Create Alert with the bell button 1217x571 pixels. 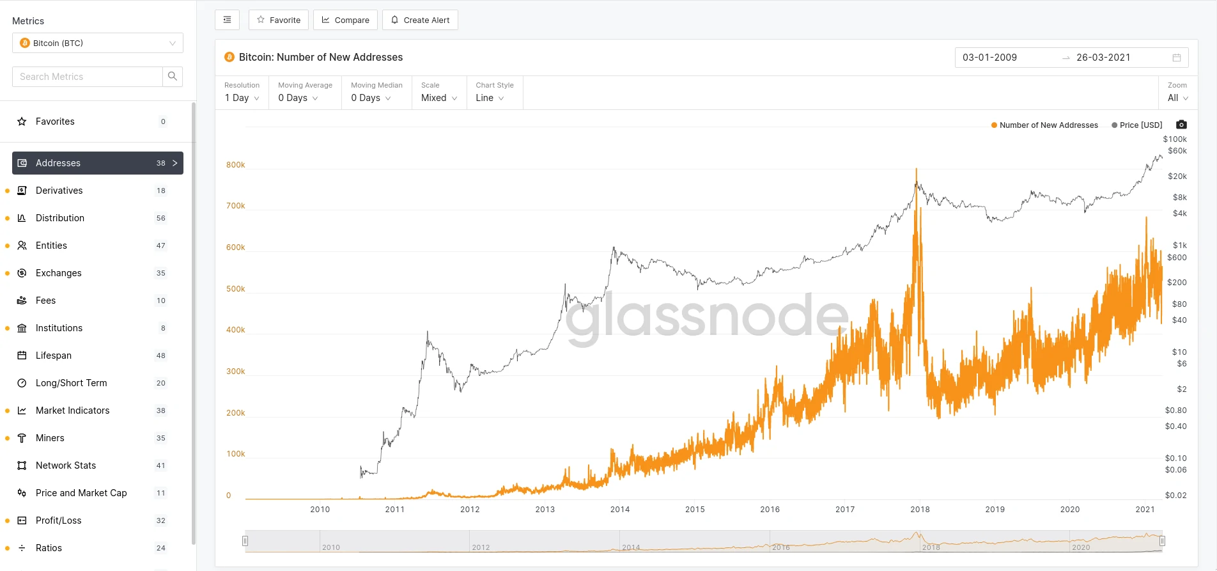(x=420, y=20)
